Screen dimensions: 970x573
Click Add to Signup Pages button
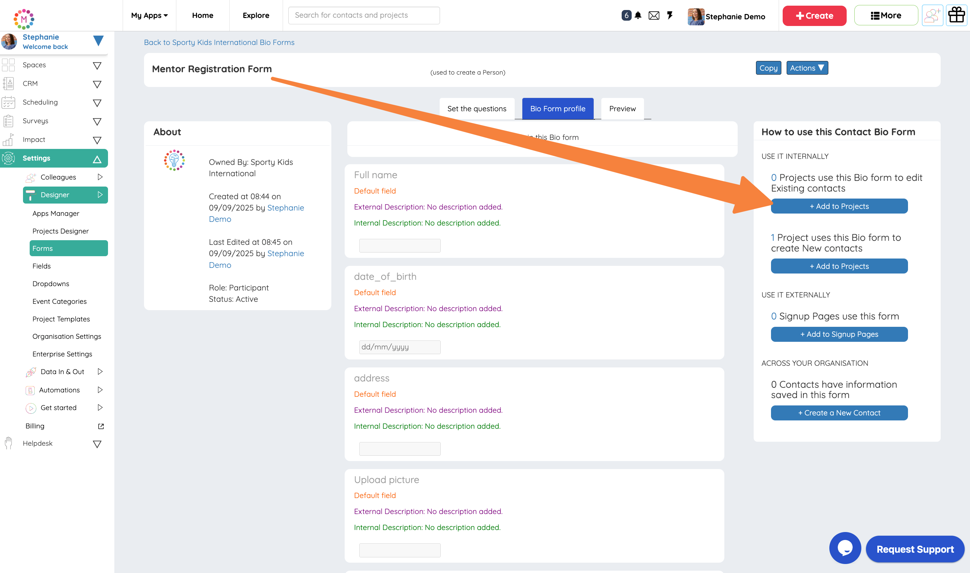pyautogui.click(x=839, y=334)
